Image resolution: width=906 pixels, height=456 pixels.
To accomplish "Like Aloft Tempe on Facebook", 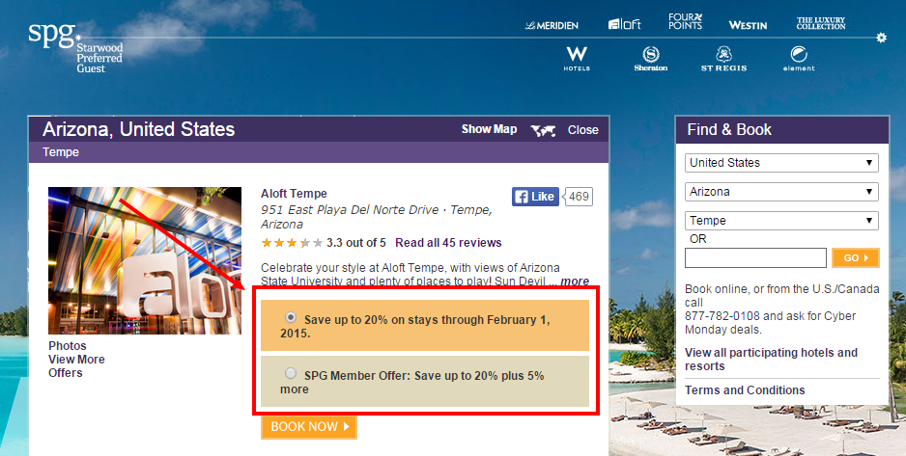I will (535, 197).
